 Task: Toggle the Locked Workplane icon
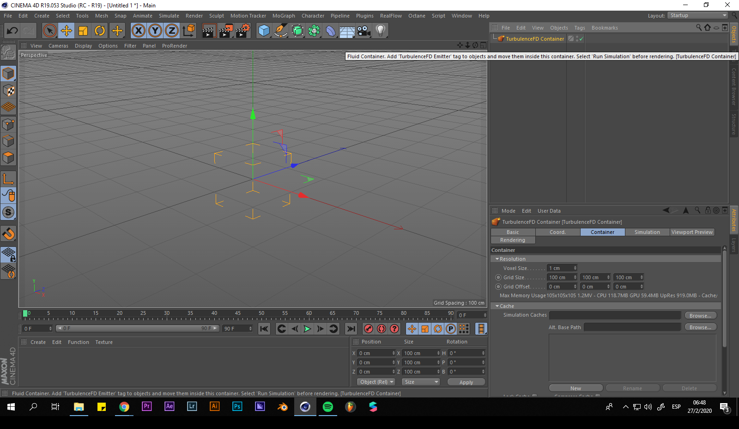coord(8,254)
